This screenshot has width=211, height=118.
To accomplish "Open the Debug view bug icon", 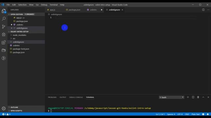I will tap(4, 34).
